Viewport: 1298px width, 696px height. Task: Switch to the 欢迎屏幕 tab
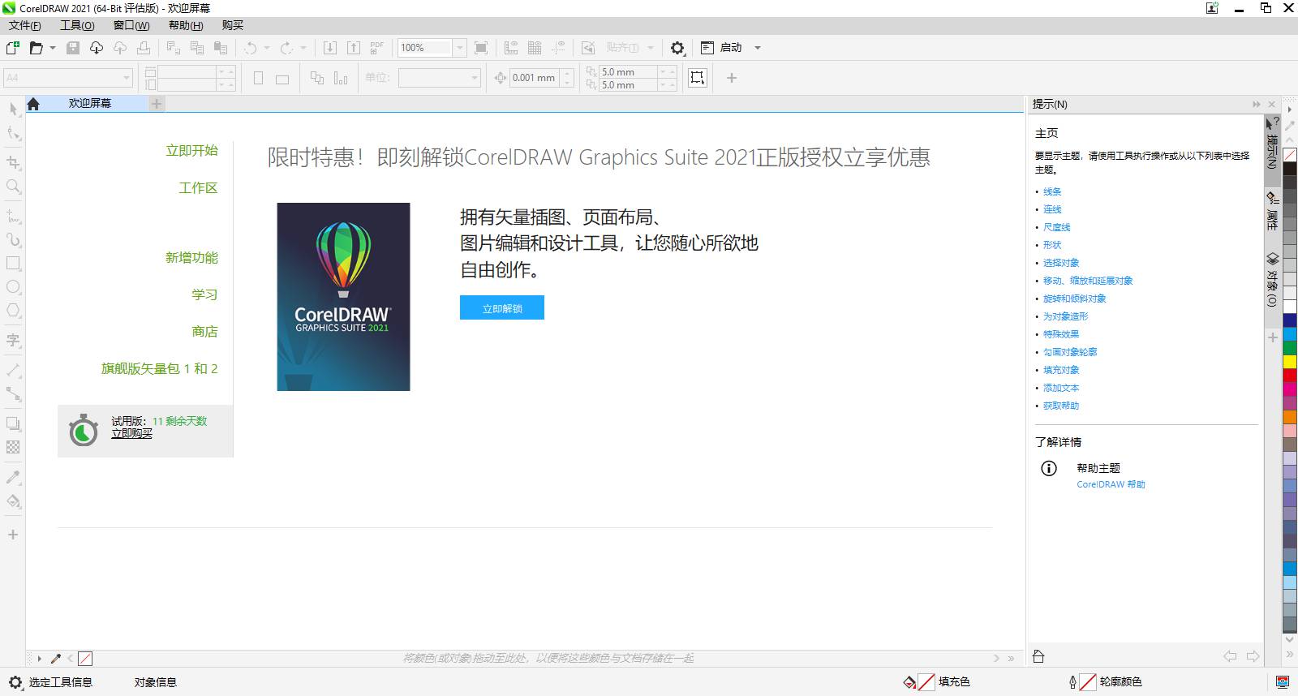tap(90, 104)
